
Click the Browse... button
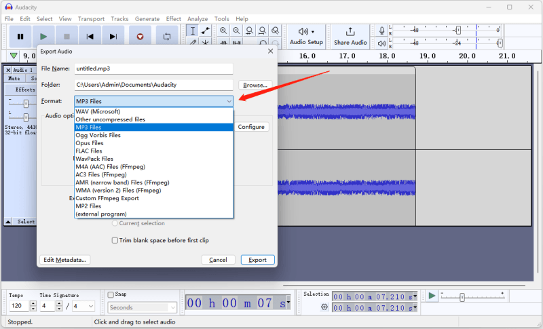[x=255, y=85]
